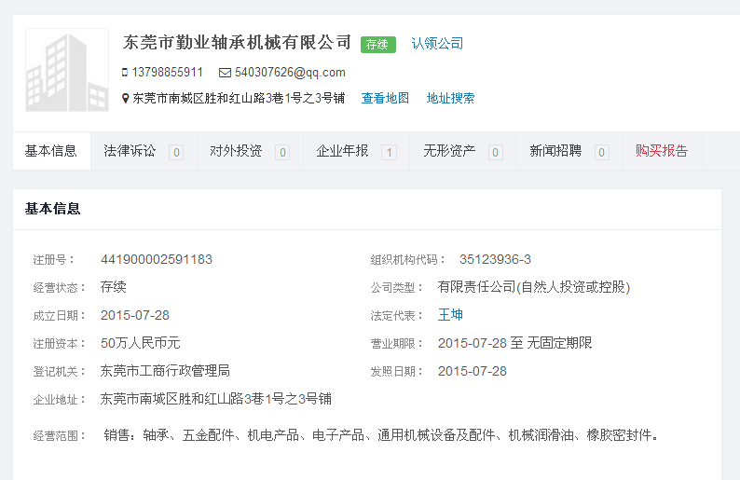Screen dimensions: 740x480
Task: Click the email address 540307626@qq.com
Action: (x=290, y=73)
